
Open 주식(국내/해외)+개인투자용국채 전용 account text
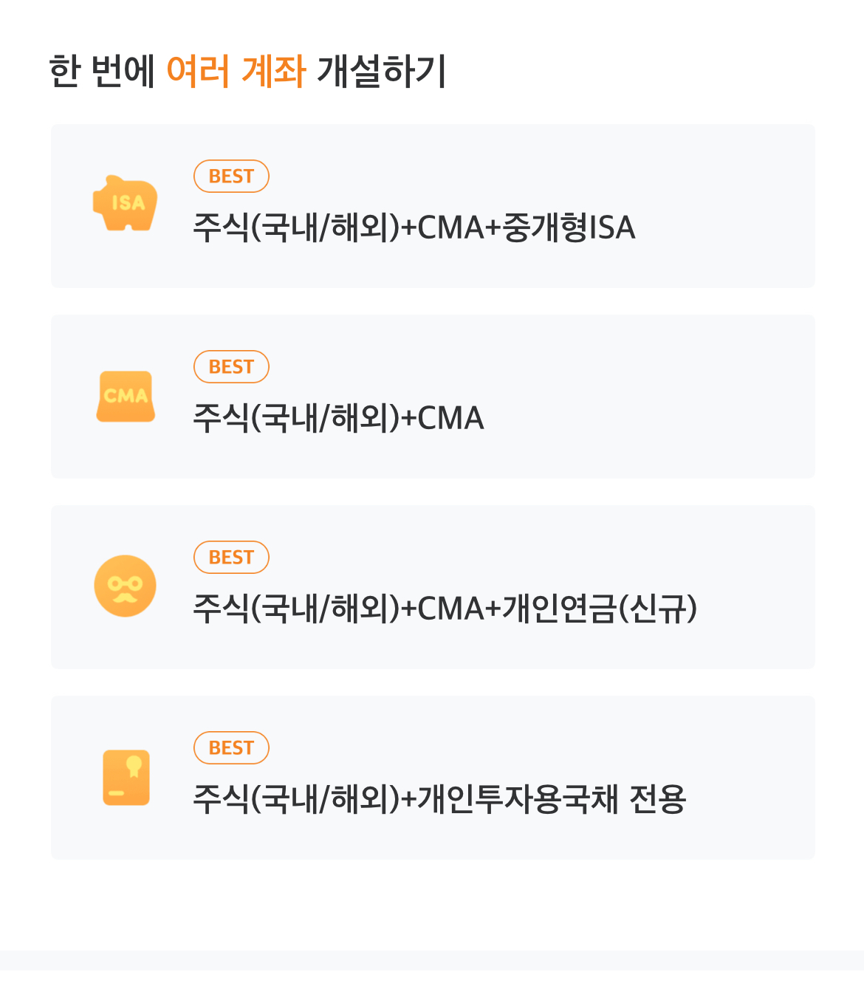[439, 799]
